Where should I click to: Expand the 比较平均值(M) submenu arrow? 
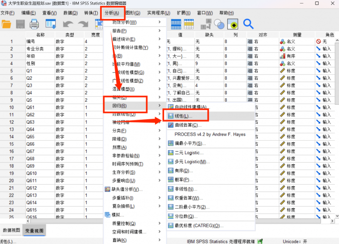(x=160, y=64)
